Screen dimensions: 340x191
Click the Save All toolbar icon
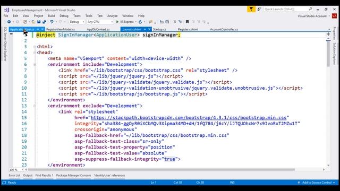(45, 22)
